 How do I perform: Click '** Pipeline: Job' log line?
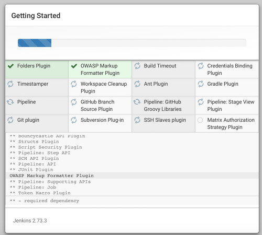[33, 187]
